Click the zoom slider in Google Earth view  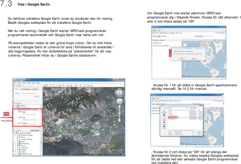pos(119,113)
